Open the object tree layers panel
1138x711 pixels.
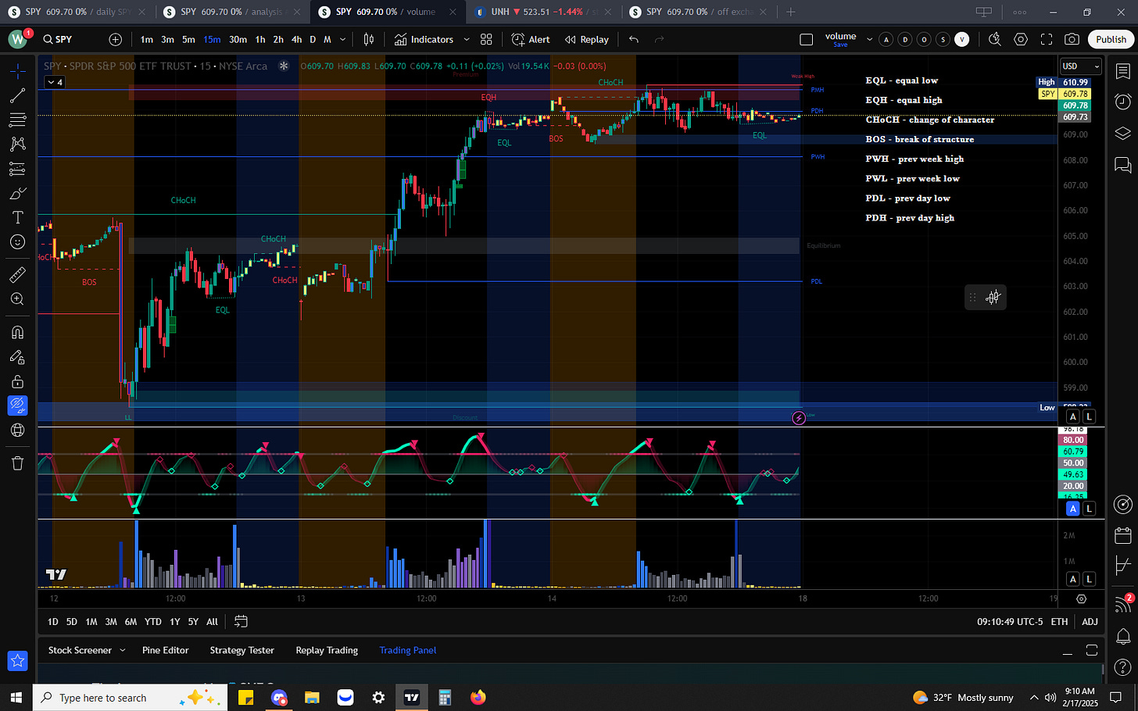pyautogui.click(x=1122, y=133)
